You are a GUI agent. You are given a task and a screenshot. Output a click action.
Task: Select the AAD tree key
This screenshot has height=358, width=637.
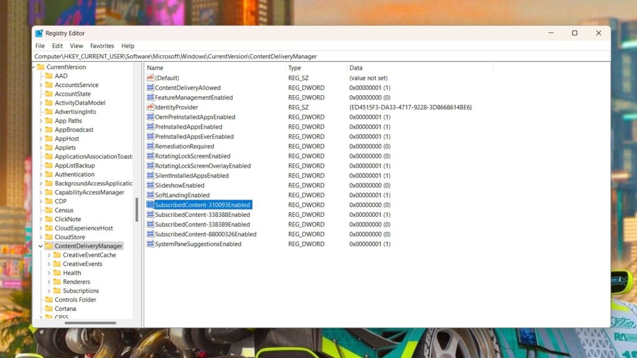(61, 76)
